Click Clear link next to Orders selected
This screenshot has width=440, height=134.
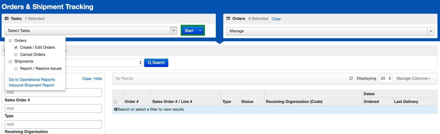[x=276, y=19]
